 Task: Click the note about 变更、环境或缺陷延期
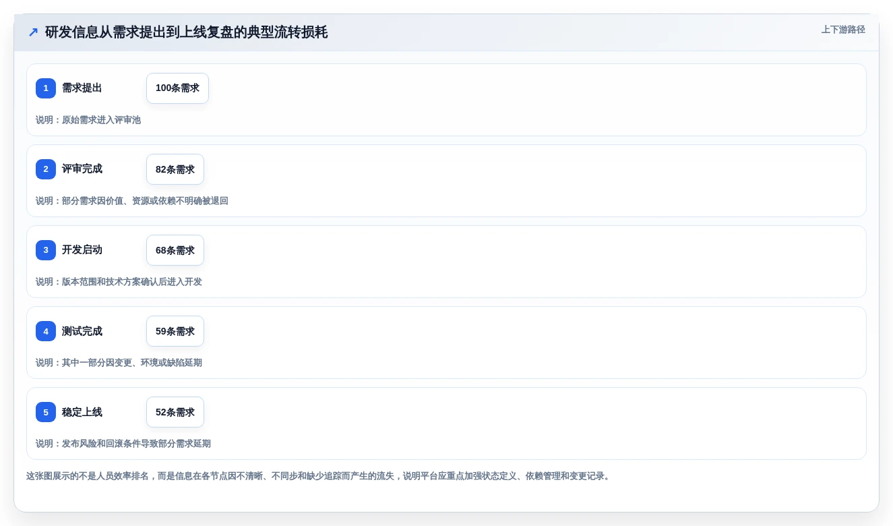click(x=119, y=363)
